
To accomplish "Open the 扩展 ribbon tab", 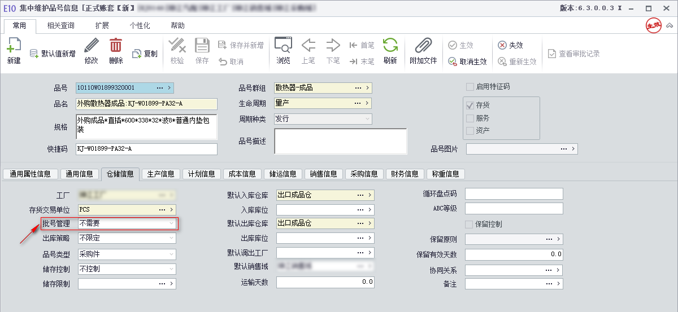I will tap(102, 26).
